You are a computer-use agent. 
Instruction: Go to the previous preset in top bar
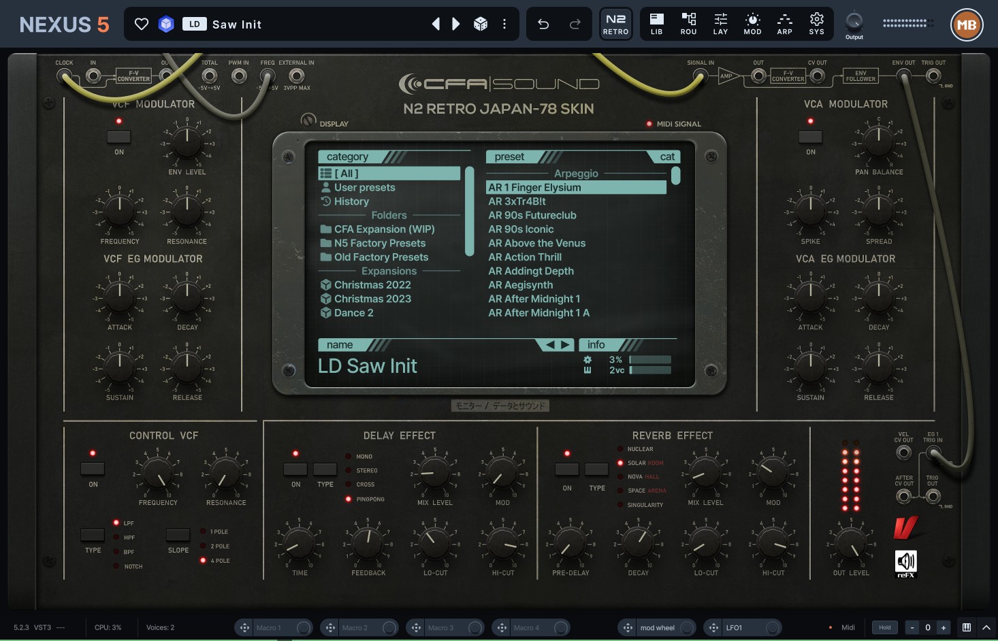click(436, 24)
